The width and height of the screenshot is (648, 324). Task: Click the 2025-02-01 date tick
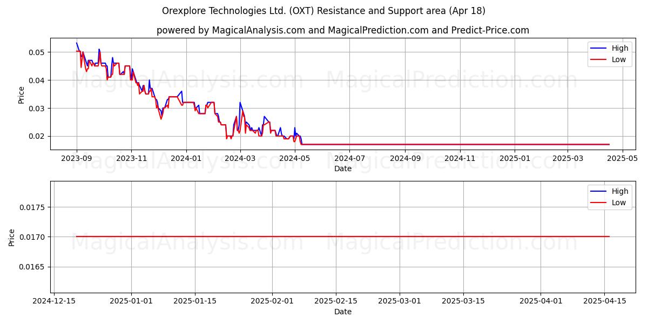pos(273,301)
